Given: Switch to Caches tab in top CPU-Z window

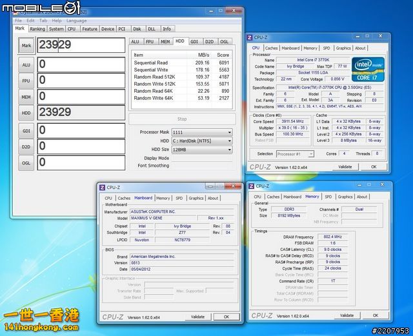Looking at the screenshot, I should [272, 48].
